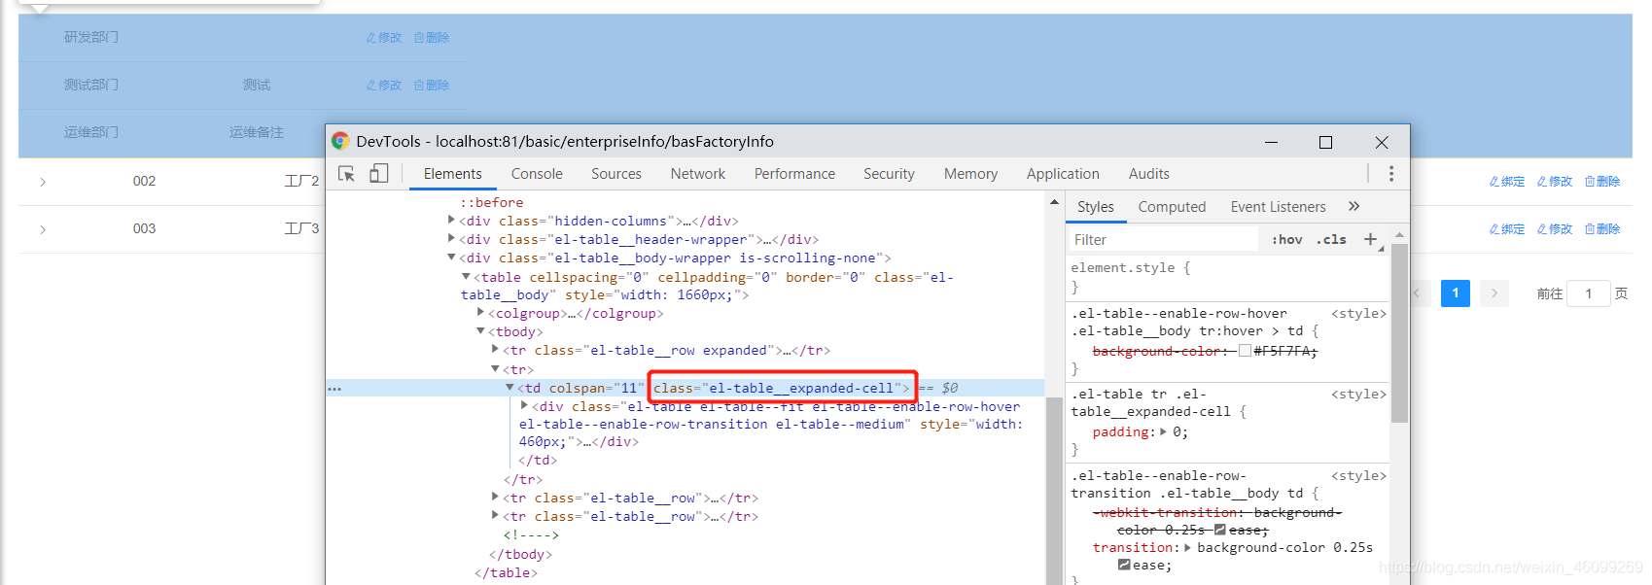Click the Elements panel vertical scrollbar thumb
1652x585 pixels.
click(x=1054, y=491)
